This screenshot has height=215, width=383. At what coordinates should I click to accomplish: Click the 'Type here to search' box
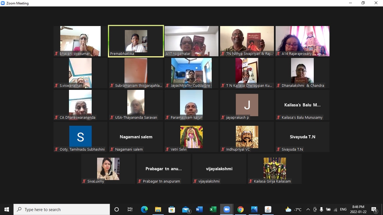[62, 209]
